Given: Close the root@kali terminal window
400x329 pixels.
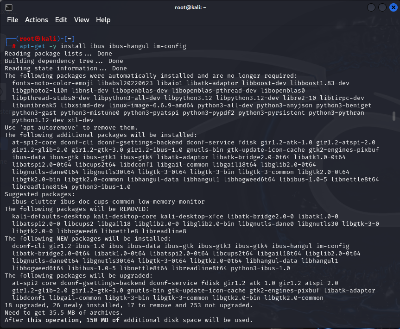Looking at the screenshot, I should (394, 7).
